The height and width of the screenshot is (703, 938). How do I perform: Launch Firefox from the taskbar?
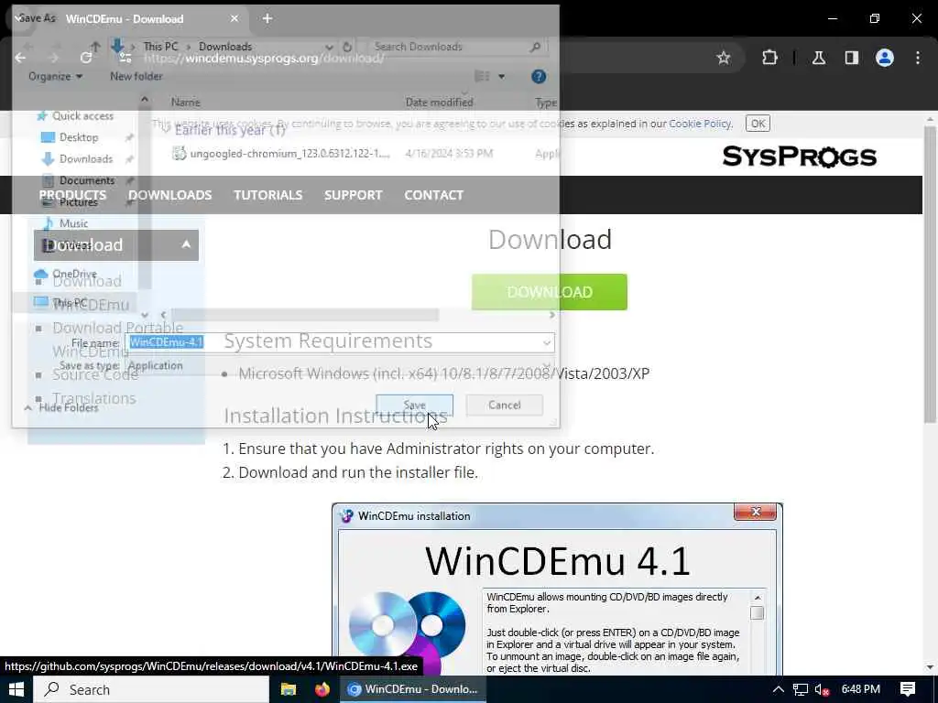point(322,689)
